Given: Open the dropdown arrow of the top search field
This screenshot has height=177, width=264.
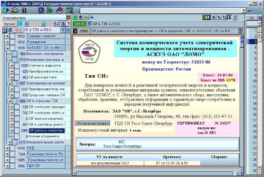Looking at the screenshot, I should pos(244,10).
